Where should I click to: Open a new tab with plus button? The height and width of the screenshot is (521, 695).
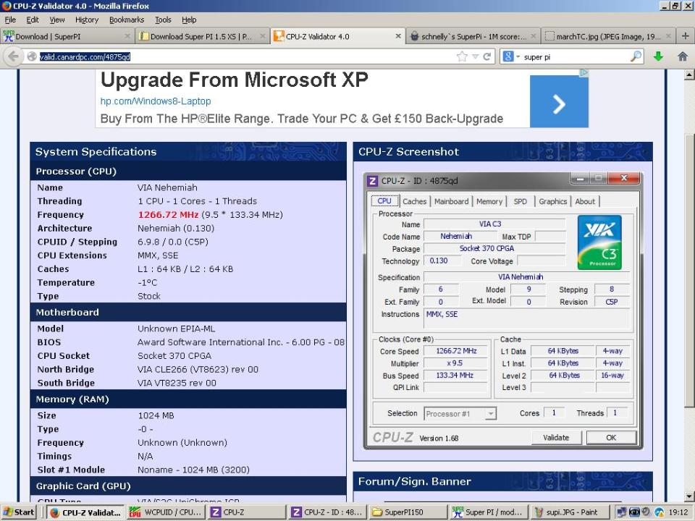coord(686,36)
